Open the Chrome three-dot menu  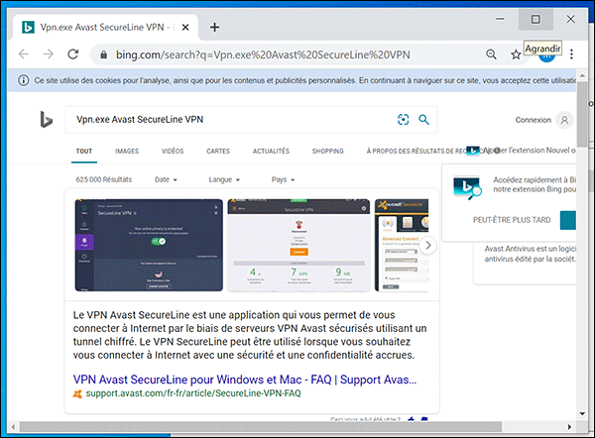[x=572, y=55]
